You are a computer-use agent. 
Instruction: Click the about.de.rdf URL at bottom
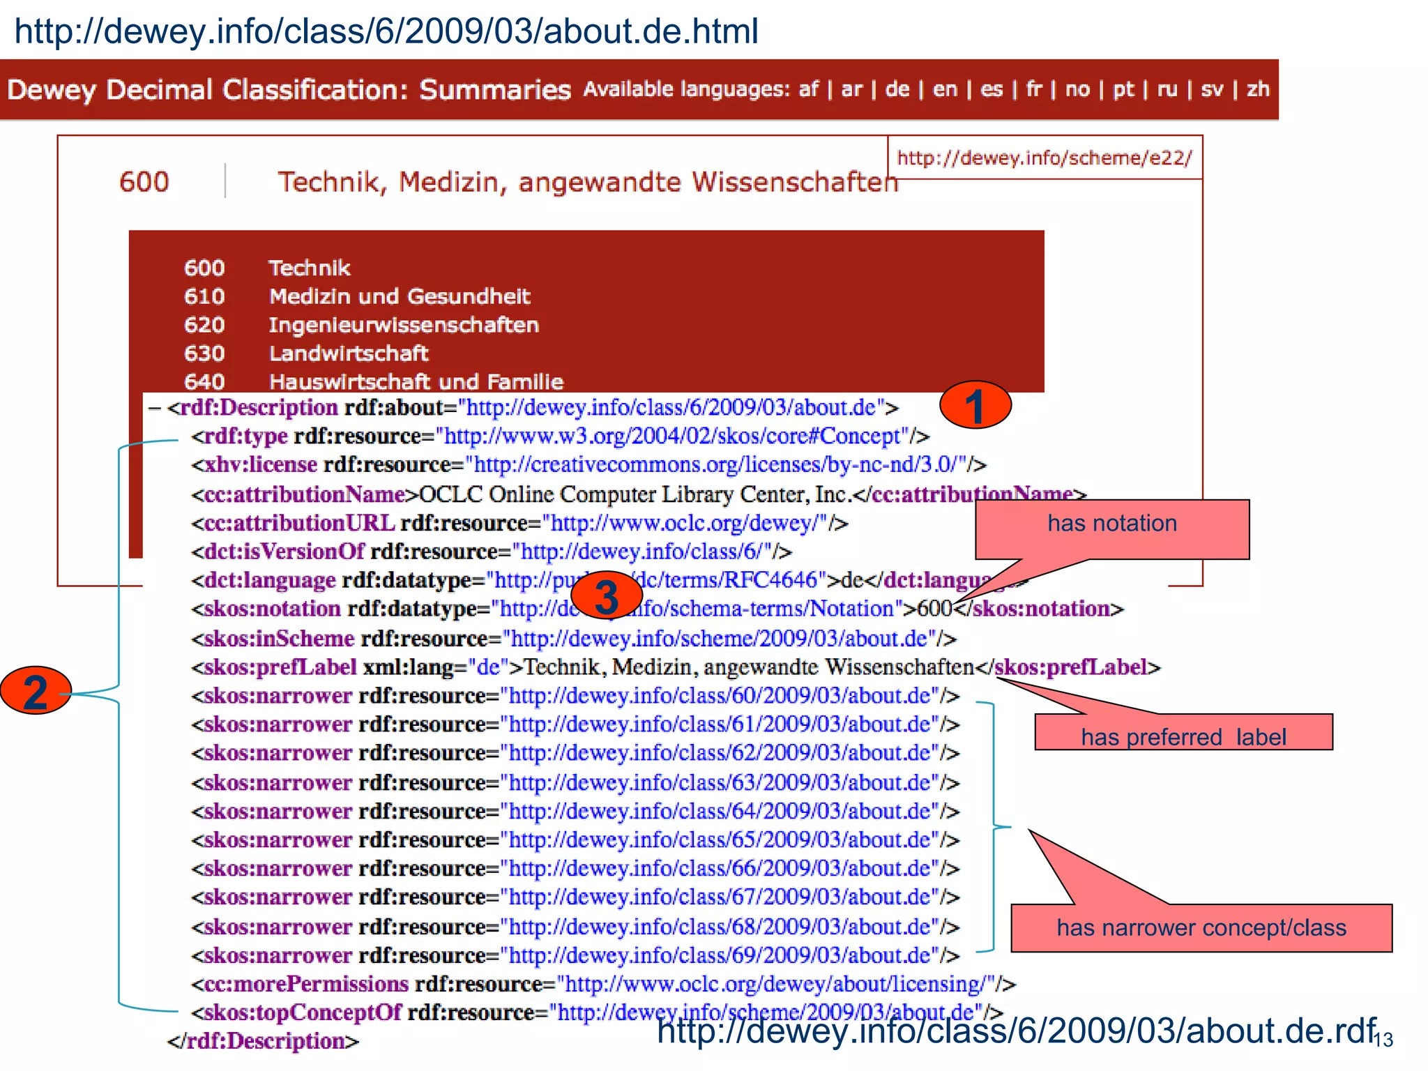1017,1031
